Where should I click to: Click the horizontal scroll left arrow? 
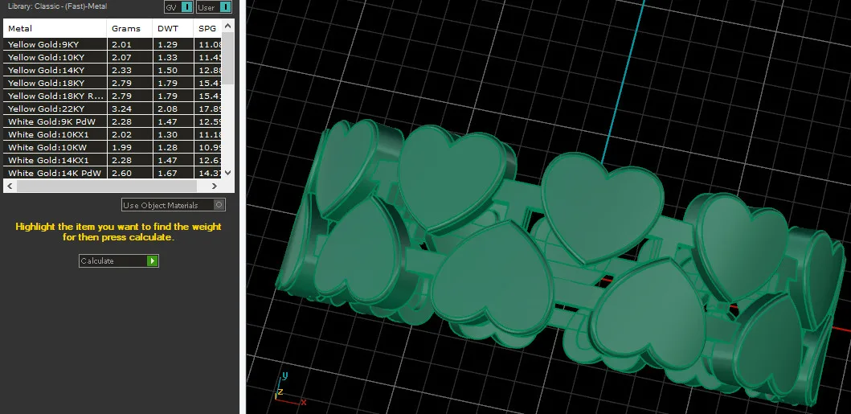pos(9,187)
